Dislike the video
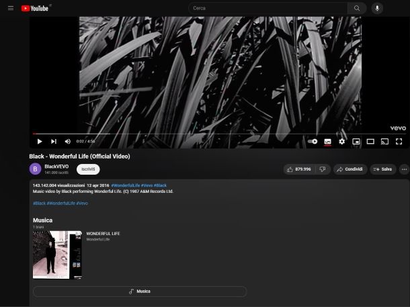Viewport: 410px width, 307px height. coord(323,169)
